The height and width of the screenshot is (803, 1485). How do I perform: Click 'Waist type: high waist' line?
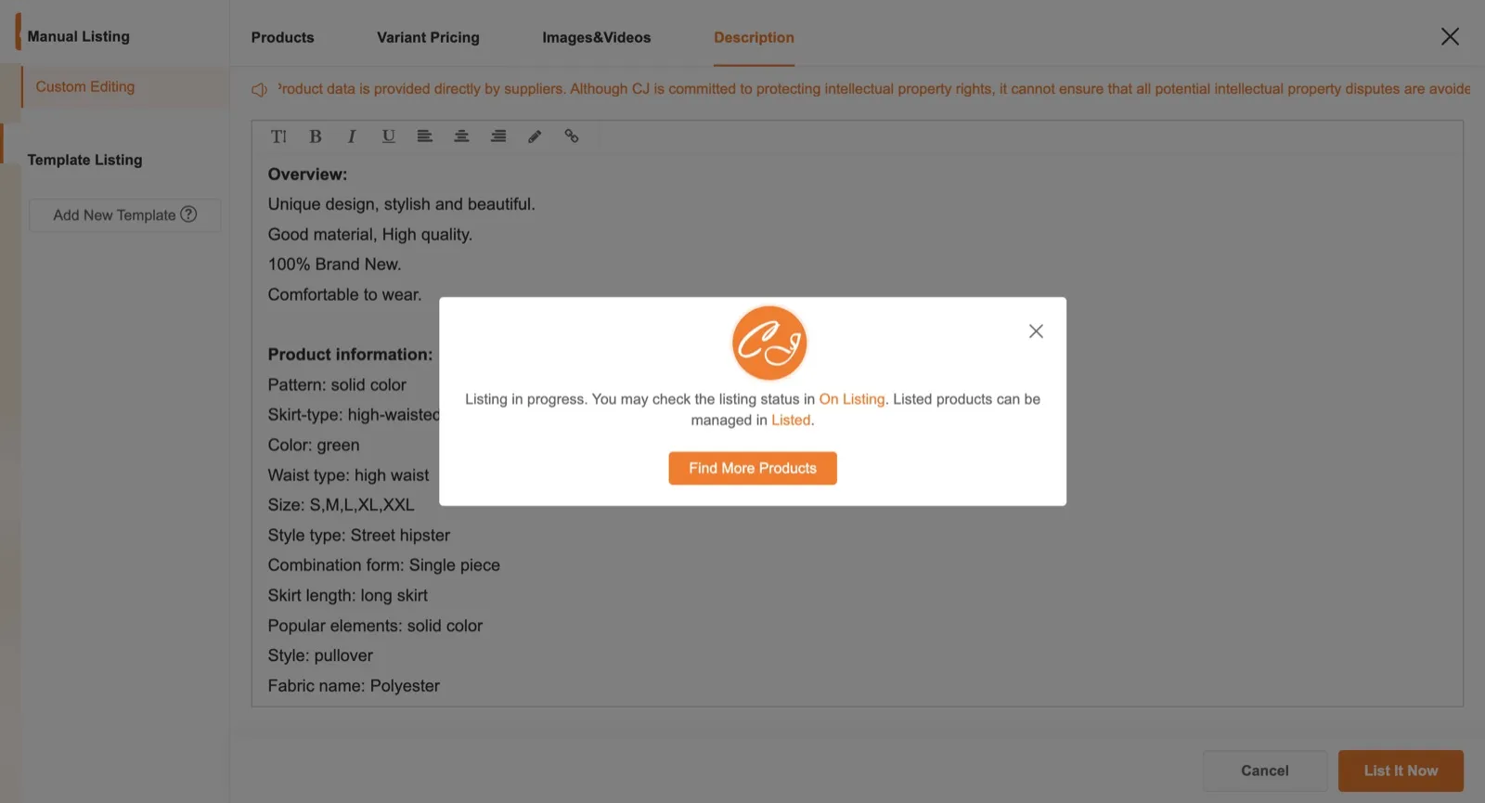[348, 475]
